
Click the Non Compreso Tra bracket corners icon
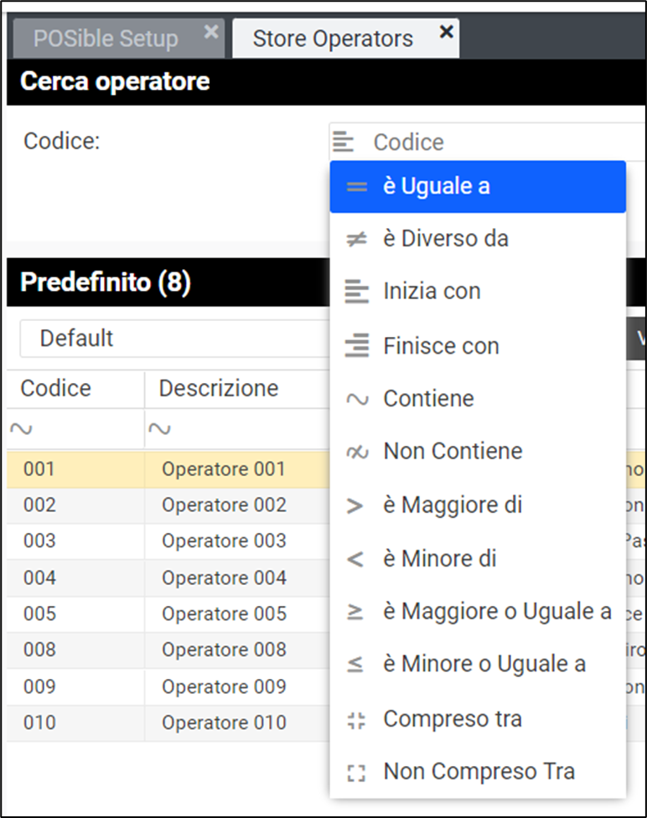[x=357, y=772]
